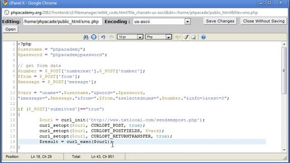Click the $from = $_POST['from'] line
Screen dimensions: 290x163
pyautogui.click(x=49, y=77)
